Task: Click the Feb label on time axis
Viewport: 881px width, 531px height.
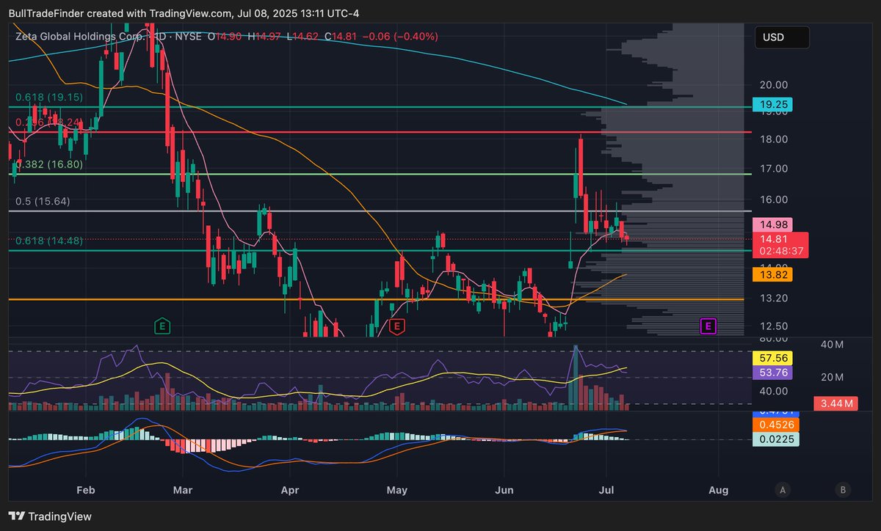Action: tap(86, 490)
